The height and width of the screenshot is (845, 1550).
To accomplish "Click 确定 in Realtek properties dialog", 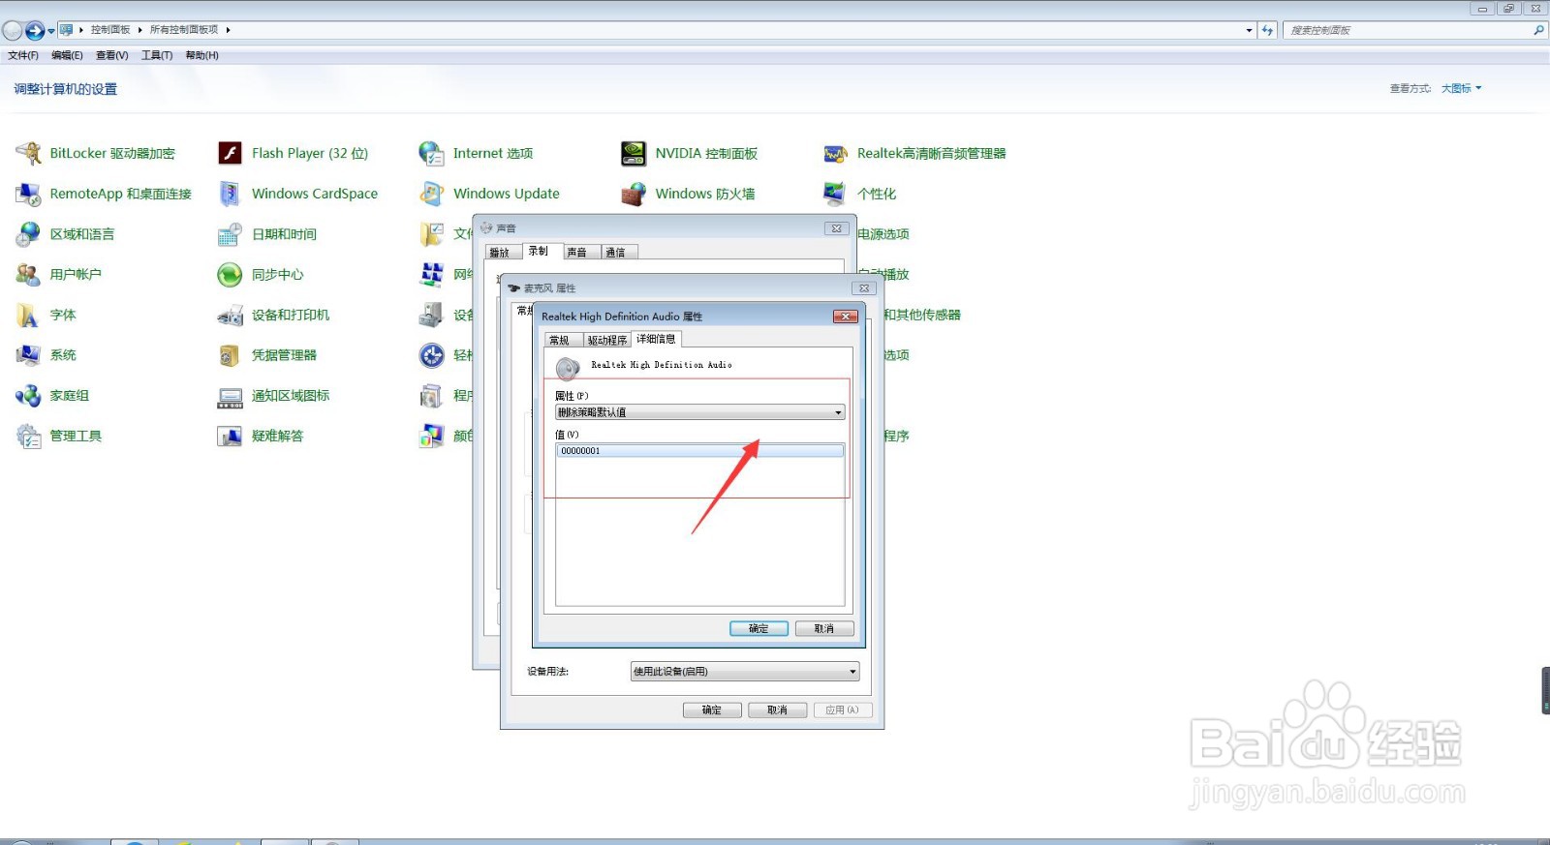I will (759, 628).
